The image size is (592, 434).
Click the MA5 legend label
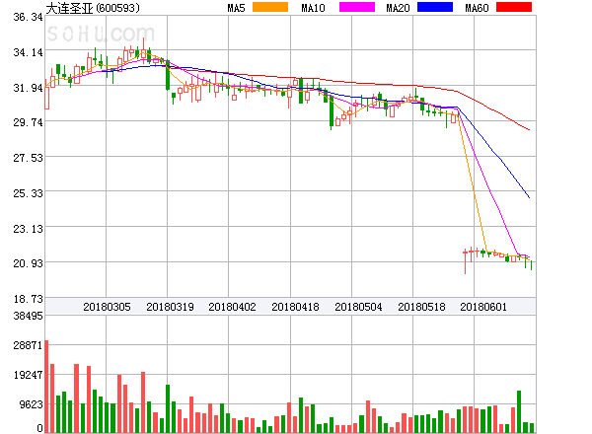(x=237, y=8)
